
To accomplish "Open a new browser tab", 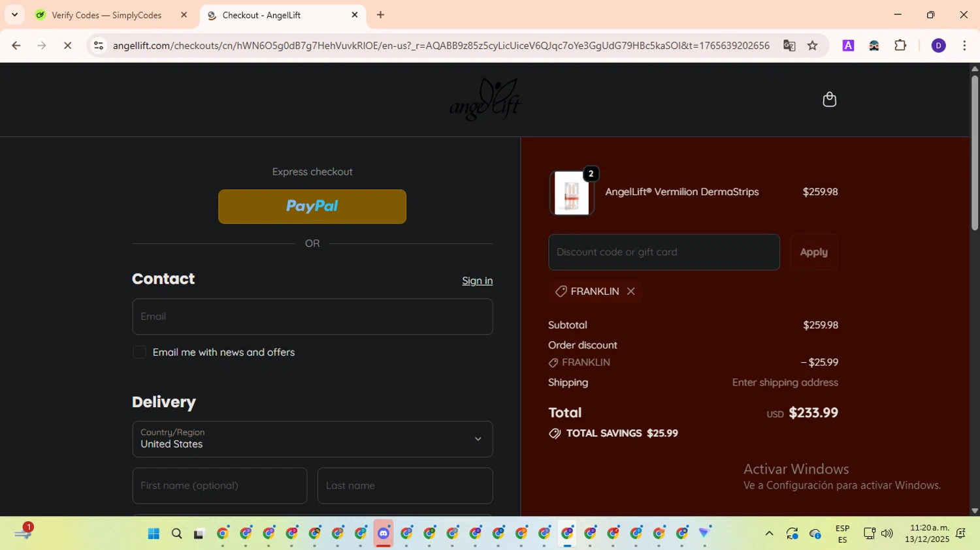I will [x=380, y=15].
